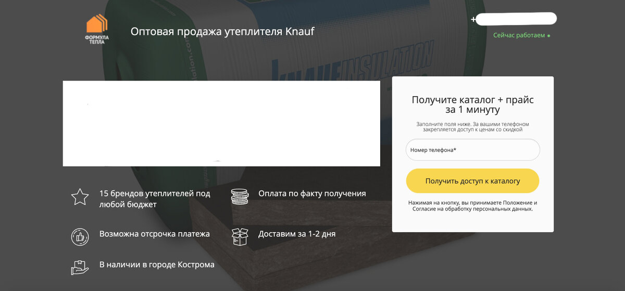Screen dimensions: 625x291
Task: Focus the Номер телефона input field
Action: (x=473, y=150)
